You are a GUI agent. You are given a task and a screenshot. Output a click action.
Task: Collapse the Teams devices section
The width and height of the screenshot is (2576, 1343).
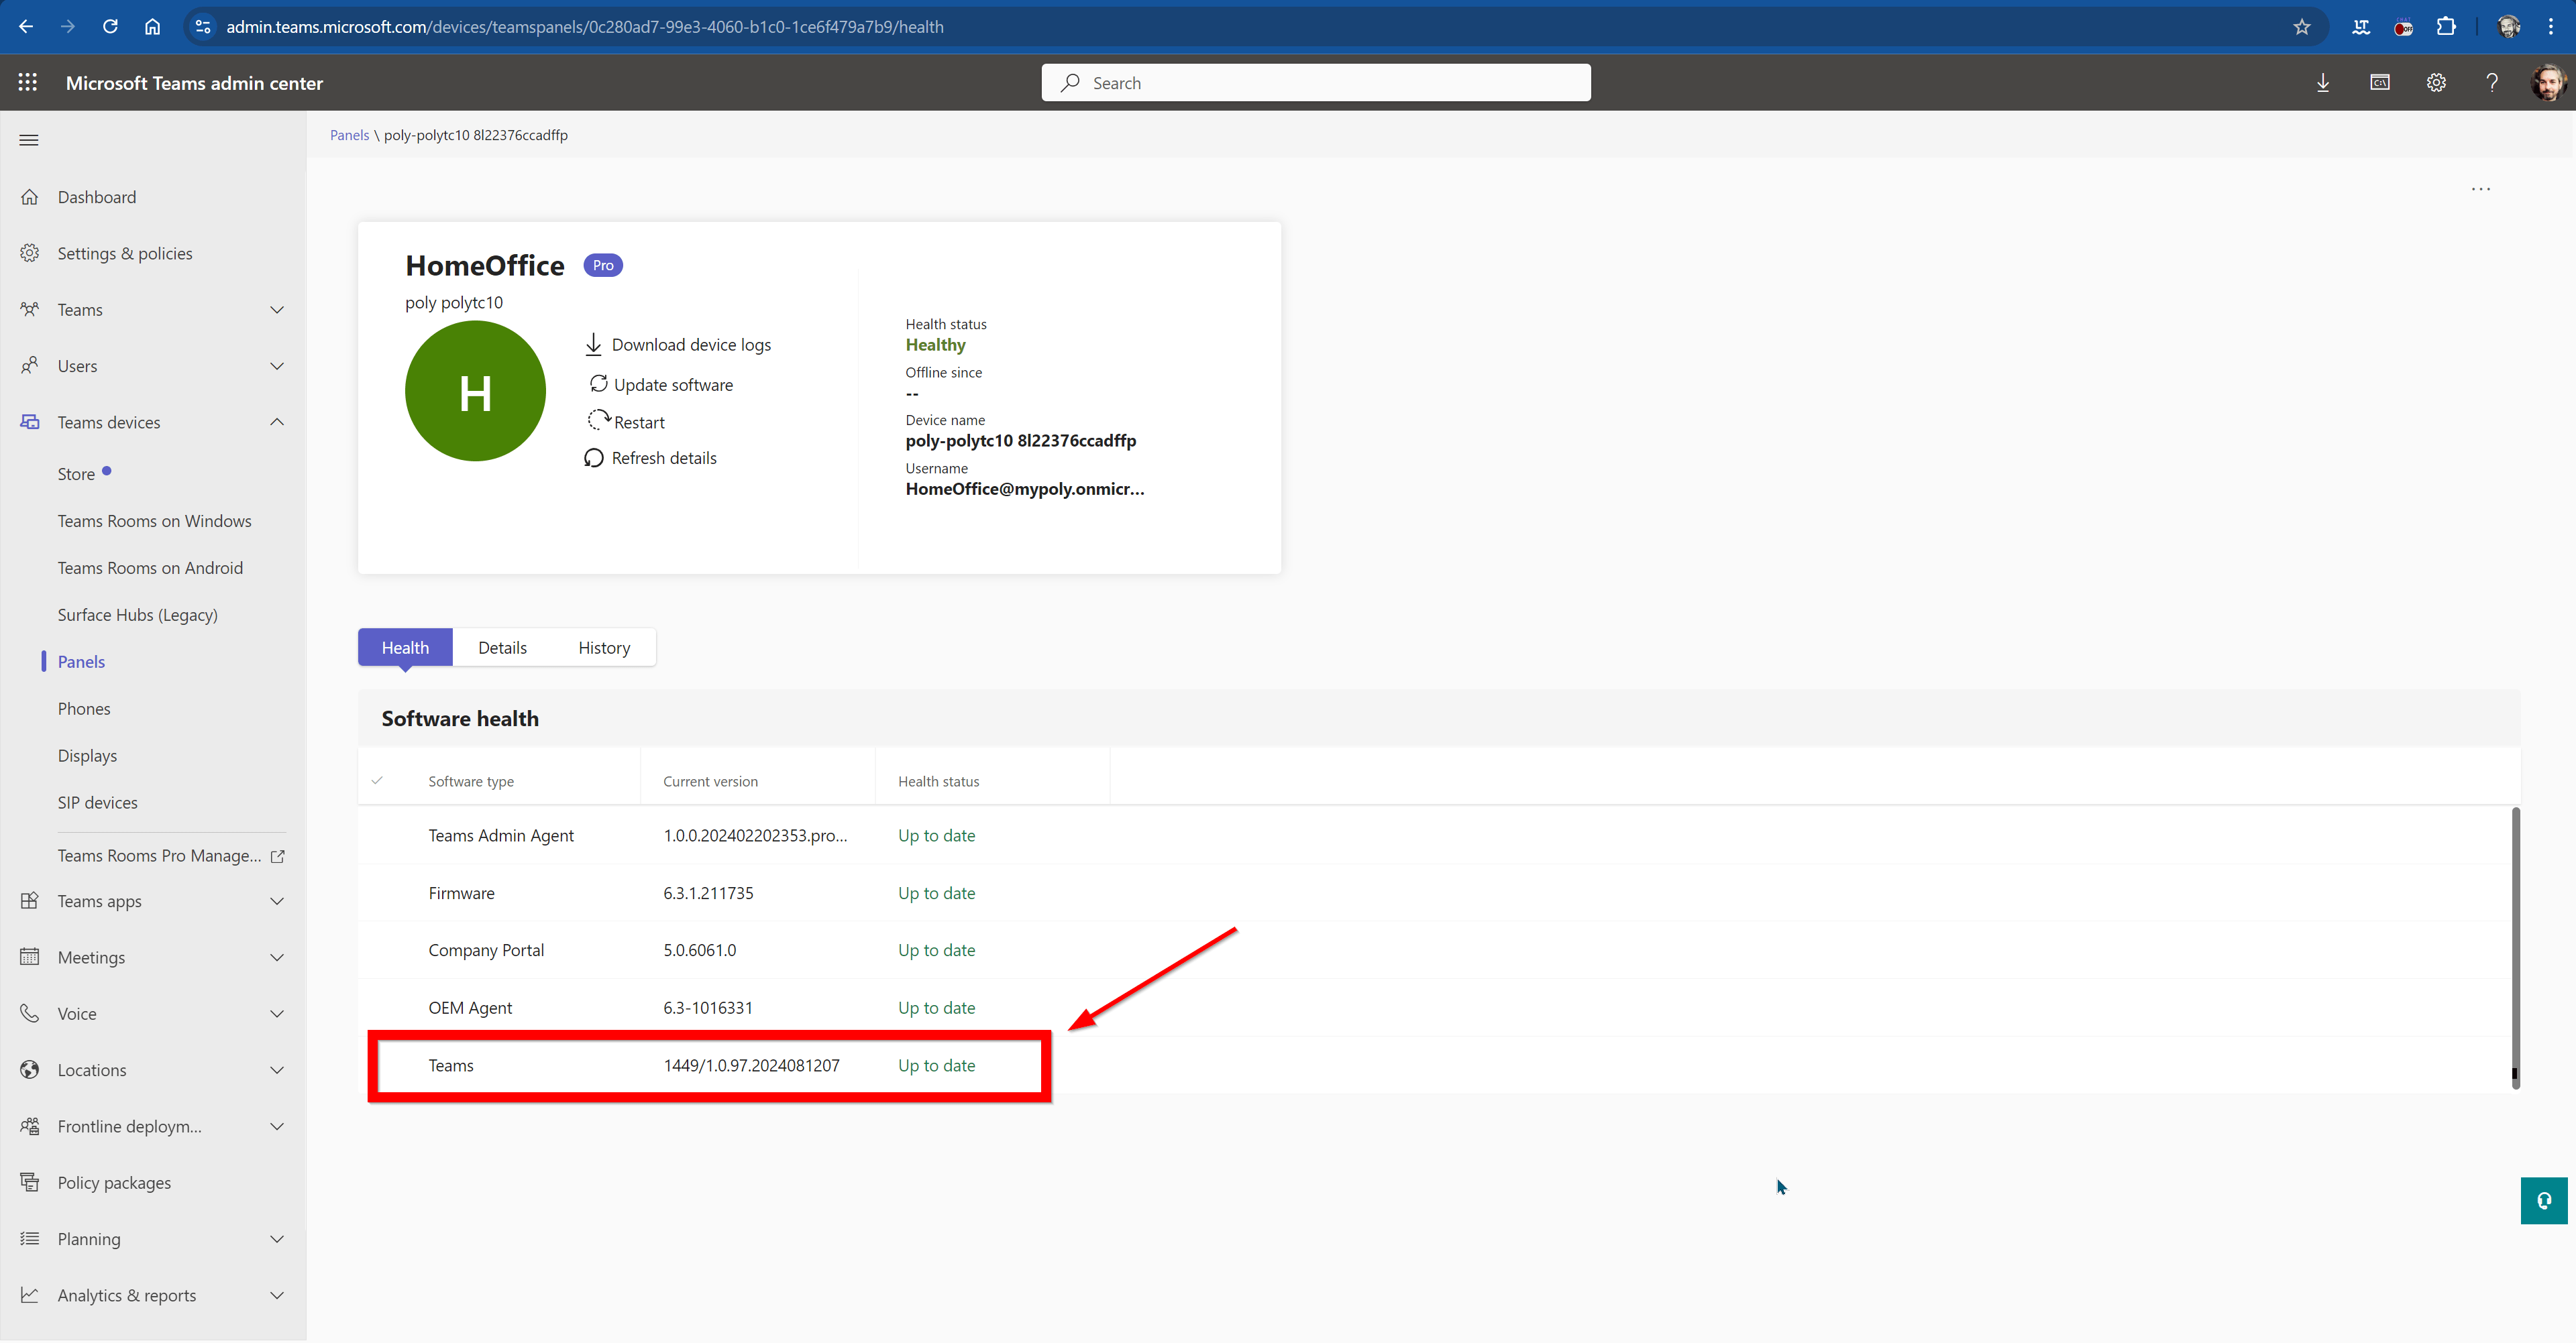click(x=277, y=422)
